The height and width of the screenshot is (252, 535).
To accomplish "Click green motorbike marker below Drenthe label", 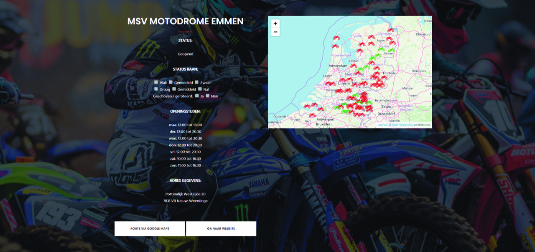I will 380,49.
